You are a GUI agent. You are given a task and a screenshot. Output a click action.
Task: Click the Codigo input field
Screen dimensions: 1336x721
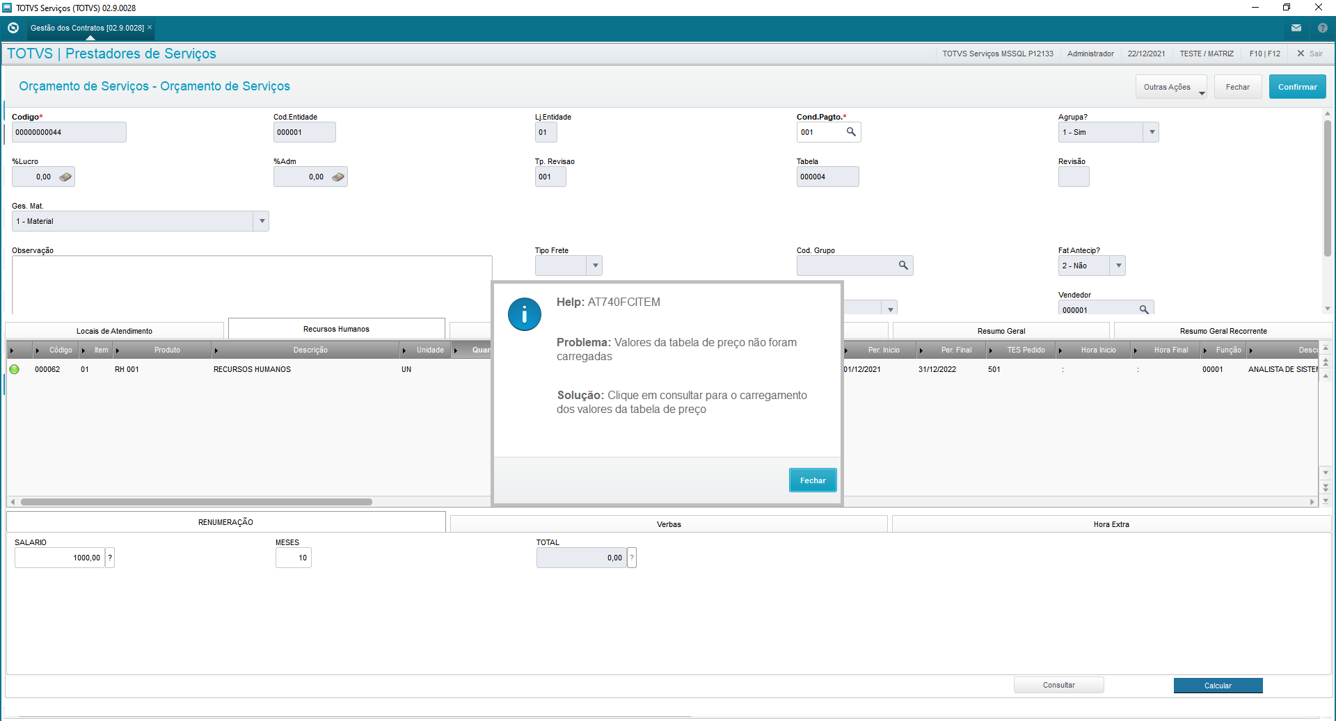click(x=69, y=132)
